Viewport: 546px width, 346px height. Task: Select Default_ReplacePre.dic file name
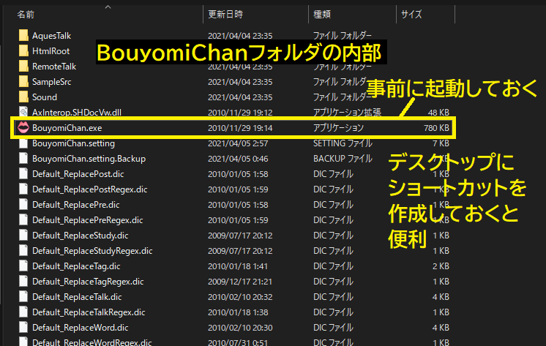76,204
